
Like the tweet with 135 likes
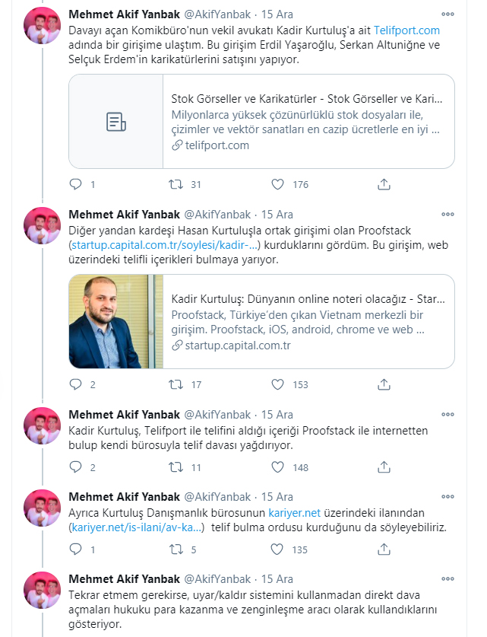click(277, 549)
